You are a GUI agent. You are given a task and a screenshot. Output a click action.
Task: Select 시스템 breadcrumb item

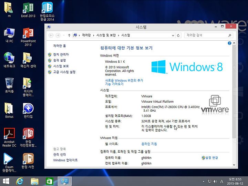click(126, 35)
